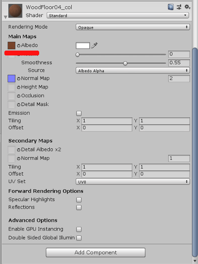The width and height of the screenshot is (198, 264).
Task: Click Main Maps Offset Y field
Action: (x=165, y=128)
